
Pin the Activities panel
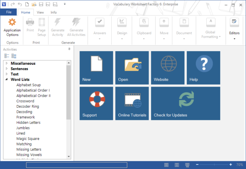click(x=69, y=49)
